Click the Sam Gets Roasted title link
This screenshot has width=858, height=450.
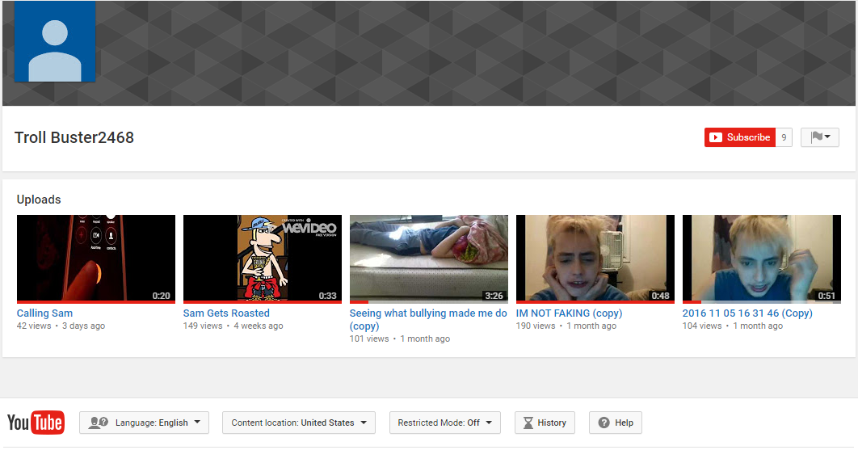pyautogui.click(x=226, y=313)
